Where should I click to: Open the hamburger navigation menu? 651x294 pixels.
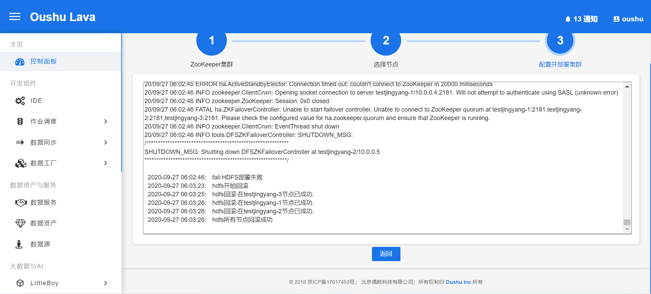[x=15, y=17]
